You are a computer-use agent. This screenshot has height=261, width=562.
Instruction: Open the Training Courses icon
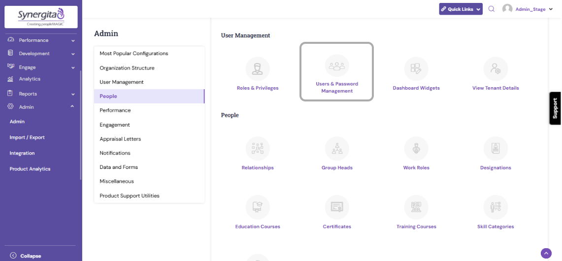click(x=416, y=207)
